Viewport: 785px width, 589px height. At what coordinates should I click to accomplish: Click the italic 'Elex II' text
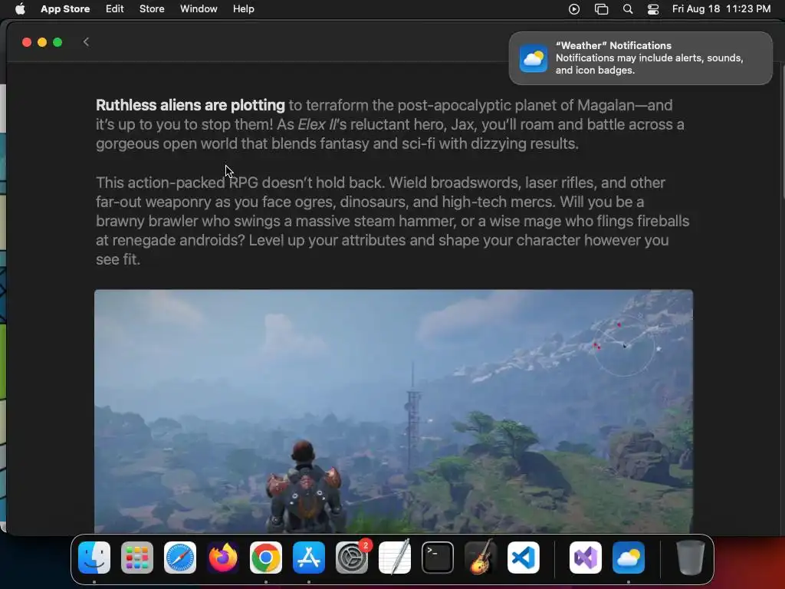[x=317, y=124]
